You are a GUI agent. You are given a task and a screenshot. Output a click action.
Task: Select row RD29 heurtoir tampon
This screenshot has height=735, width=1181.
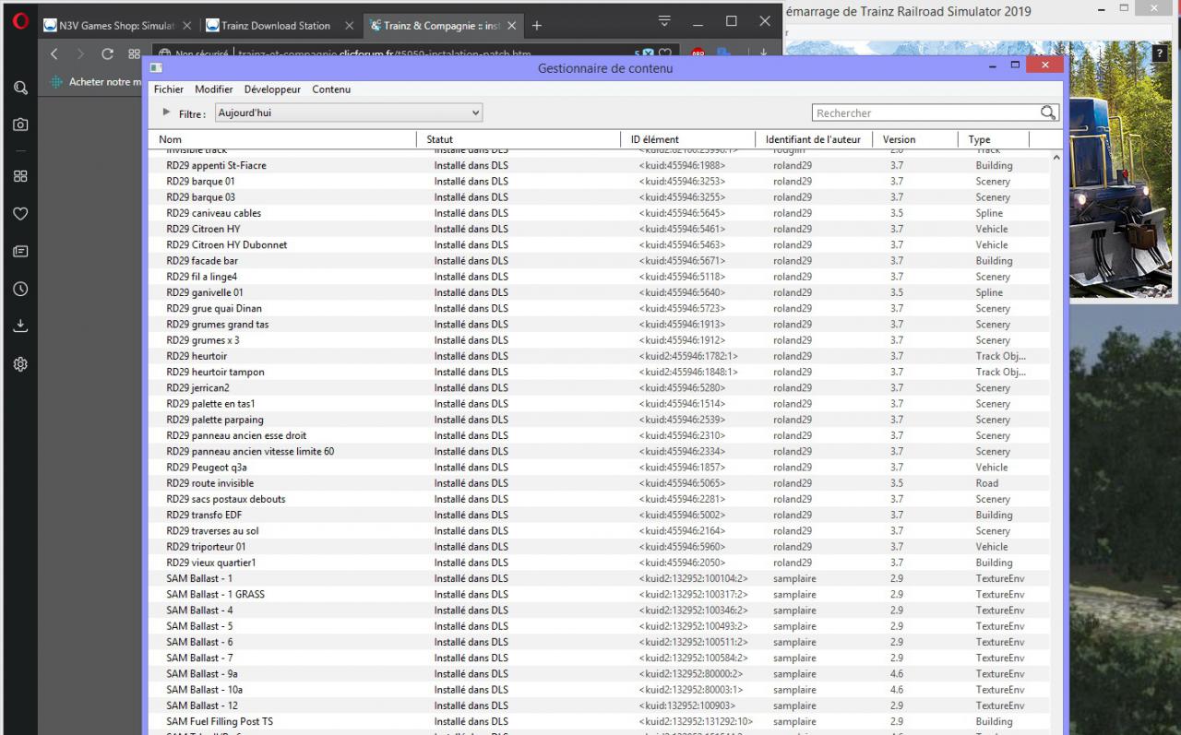tap(599, 373)
